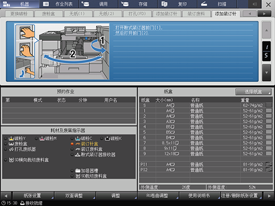
Task: Select tray 3 row with A3 paper
Action: point(206,122)
